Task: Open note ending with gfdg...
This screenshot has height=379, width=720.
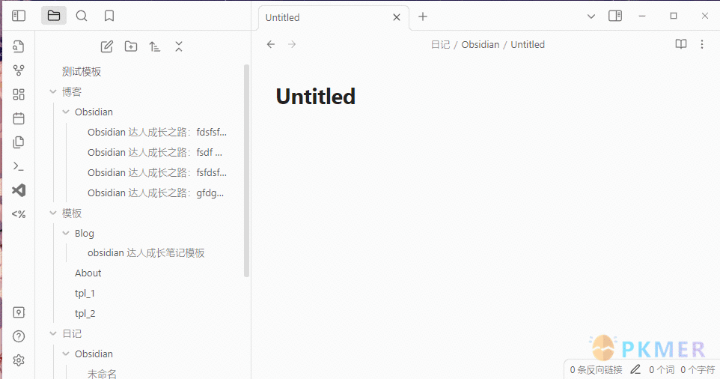Action: tap(156, 193)
